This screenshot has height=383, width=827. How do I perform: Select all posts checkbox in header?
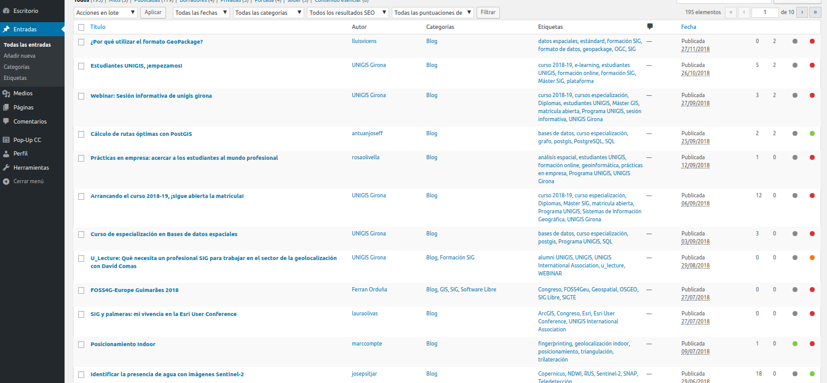tap(81, 27)
